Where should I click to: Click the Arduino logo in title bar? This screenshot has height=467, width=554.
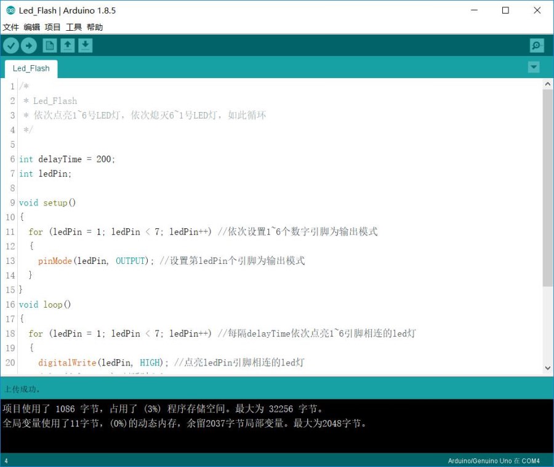10,10
